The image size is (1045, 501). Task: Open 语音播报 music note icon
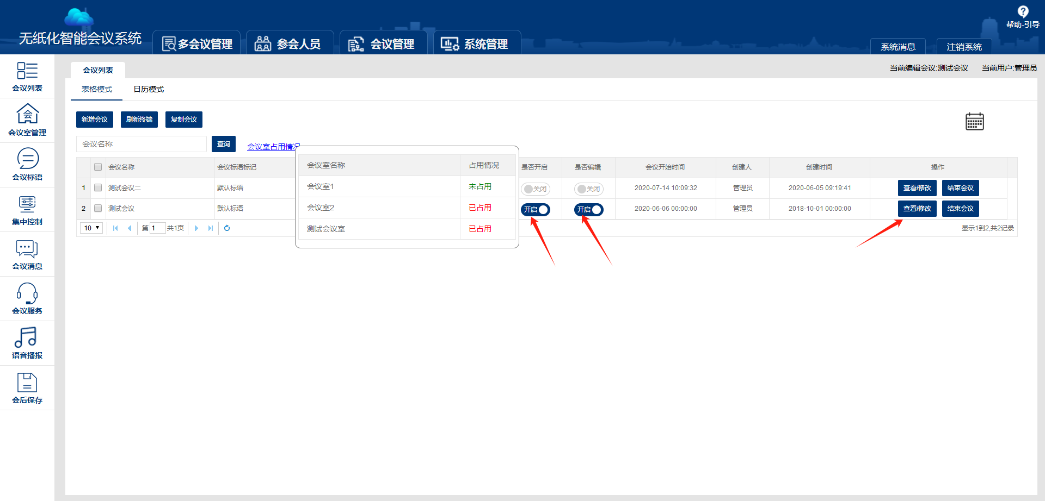pos(26,337)
